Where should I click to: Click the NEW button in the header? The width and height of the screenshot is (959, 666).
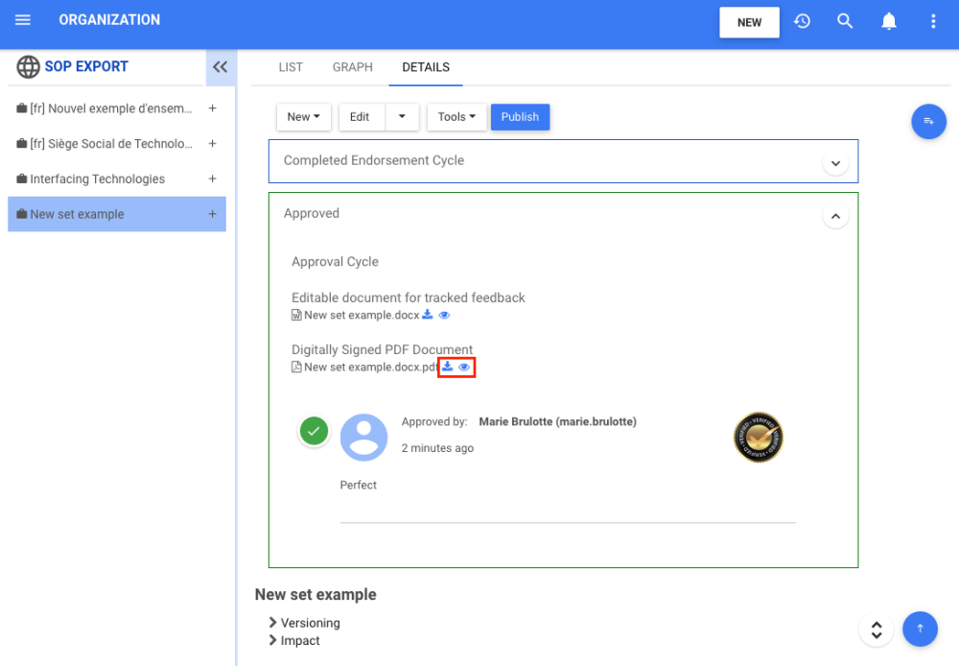pos(749,23)
